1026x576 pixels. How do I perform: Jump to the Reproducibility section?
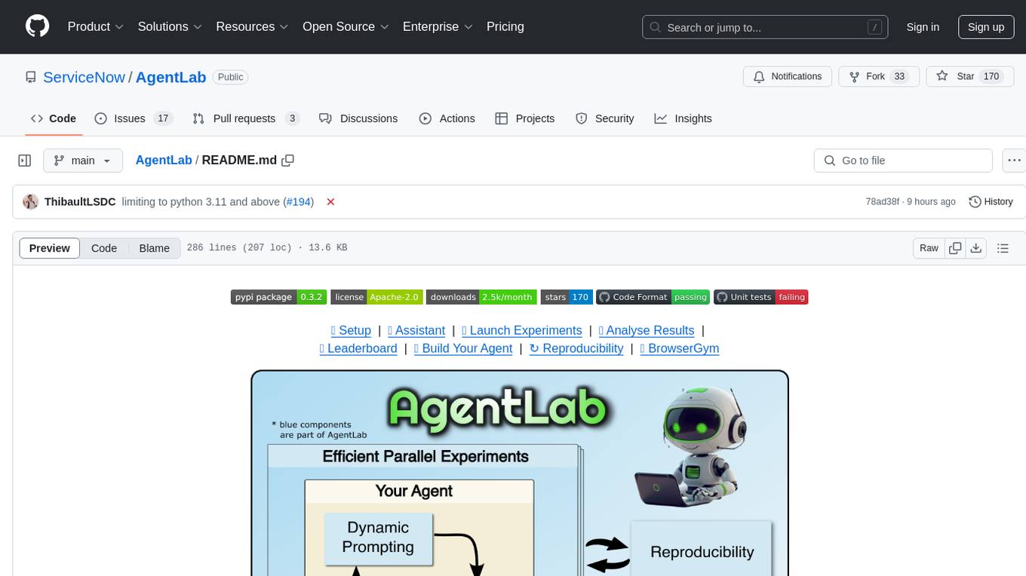click(576, 348)
